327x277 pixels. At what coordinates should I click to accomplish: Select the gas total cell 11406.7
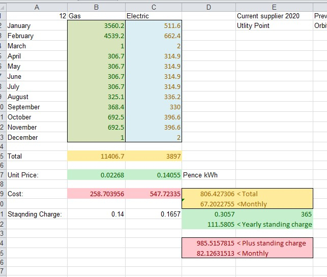(96, 157)
